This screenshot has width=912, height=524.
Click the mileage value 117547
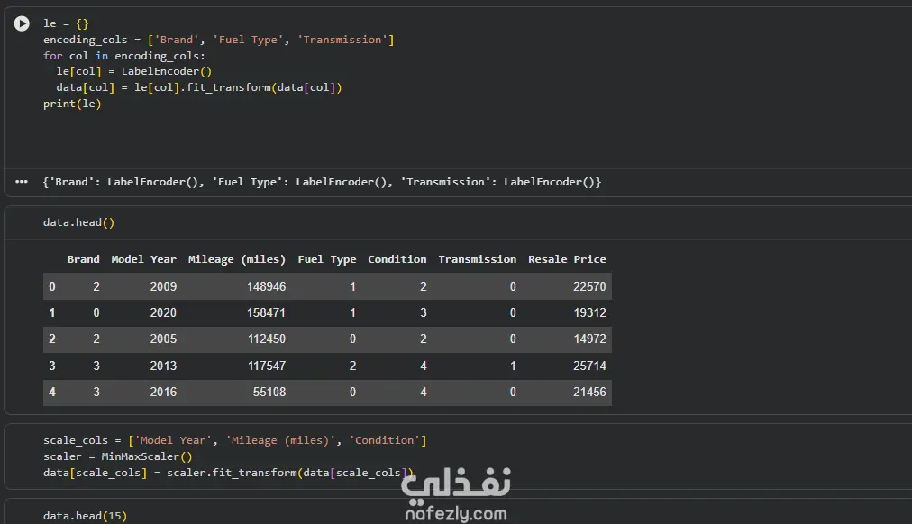pyautogui.click(x=267, y=366)
